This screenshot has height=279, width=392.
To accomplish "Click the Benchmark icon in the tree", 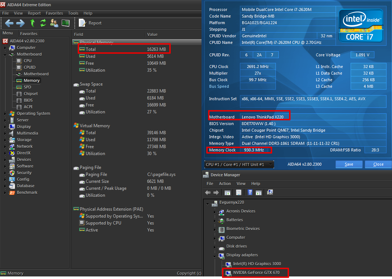I will [x=12, y=192].
